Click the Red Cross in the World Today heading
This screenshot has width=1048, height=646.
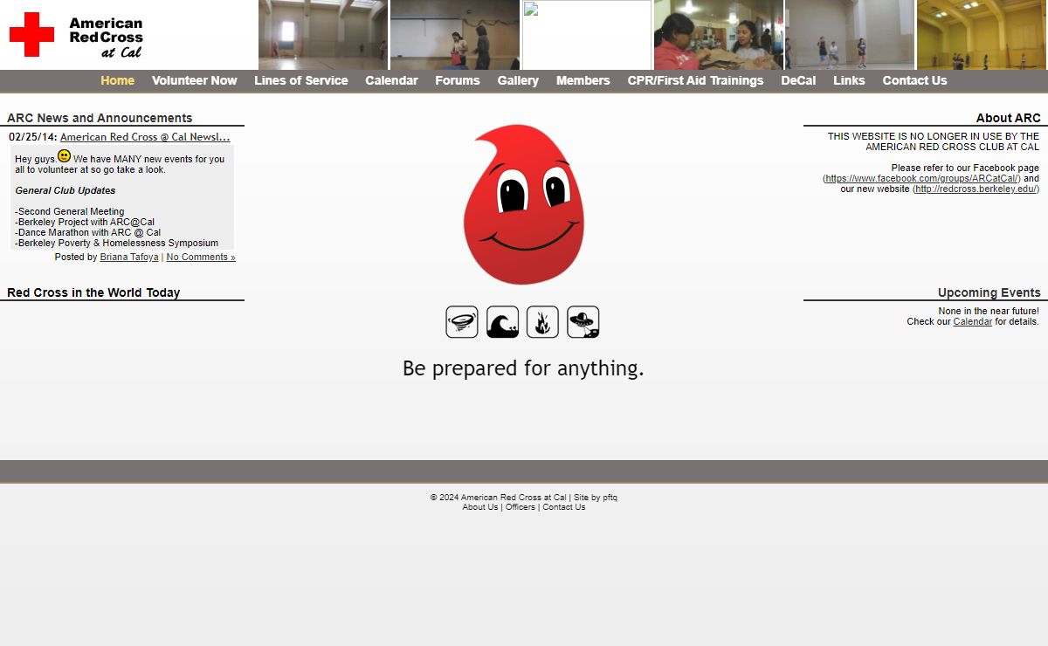(93, 292)
